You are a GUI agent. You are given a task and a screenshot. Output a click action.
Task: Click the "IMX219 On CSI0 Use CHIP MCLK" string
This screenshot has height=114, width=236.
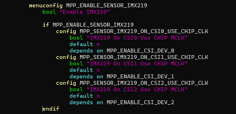(137, 38)
